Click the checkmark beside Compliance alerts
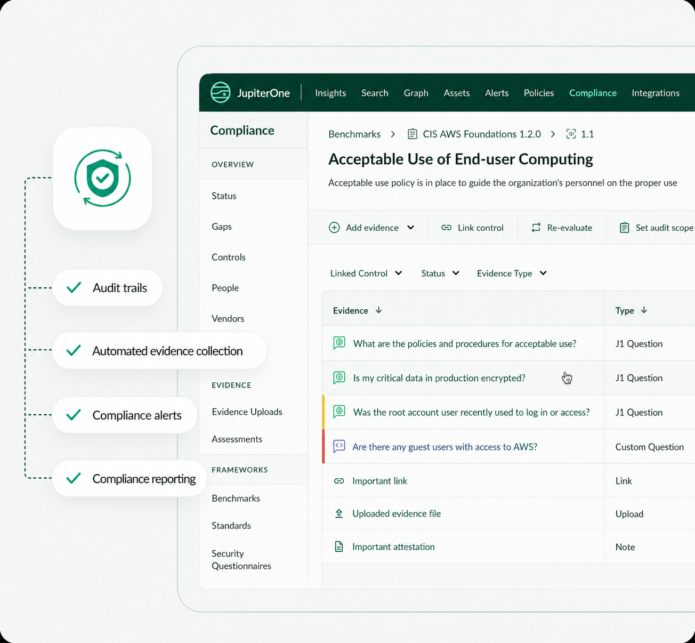The image size is (695, 643). [x=74, y=415]
